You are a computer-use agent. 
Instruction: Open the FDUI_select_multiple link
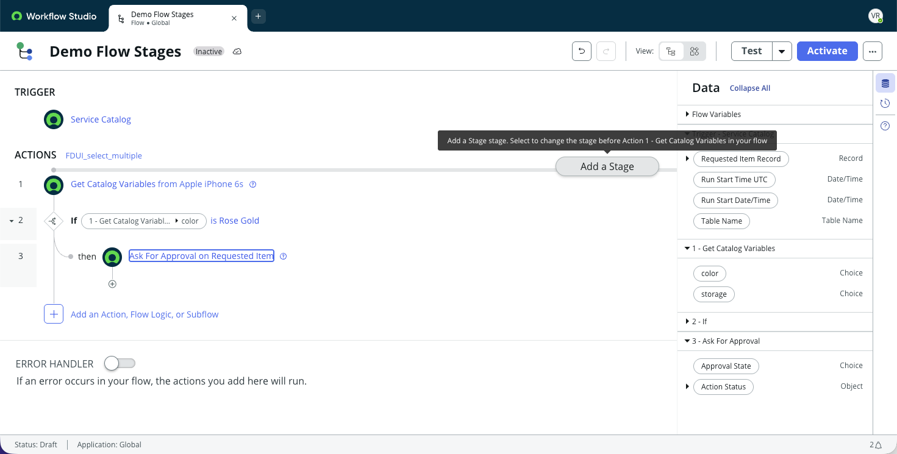[x=104, y=155]
